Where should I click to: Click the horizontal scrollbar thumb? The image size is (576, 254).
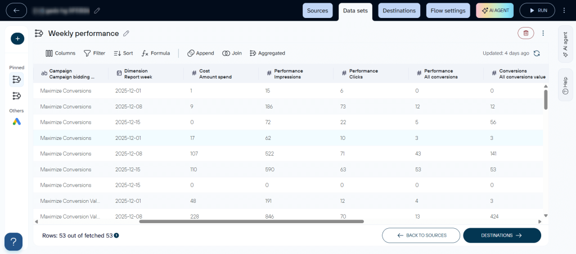point(251,221)
